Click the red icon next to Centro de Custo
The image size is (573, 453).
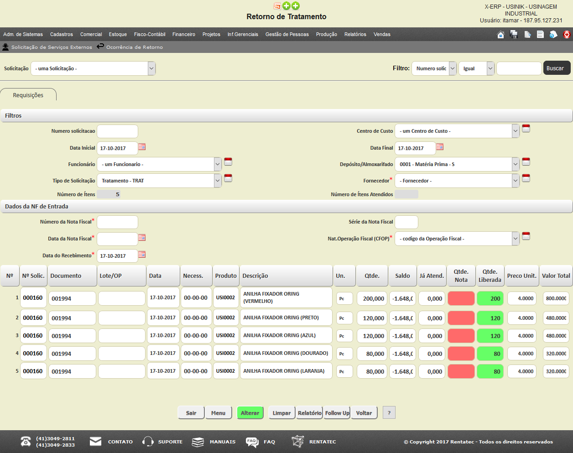tap(526, 129)
